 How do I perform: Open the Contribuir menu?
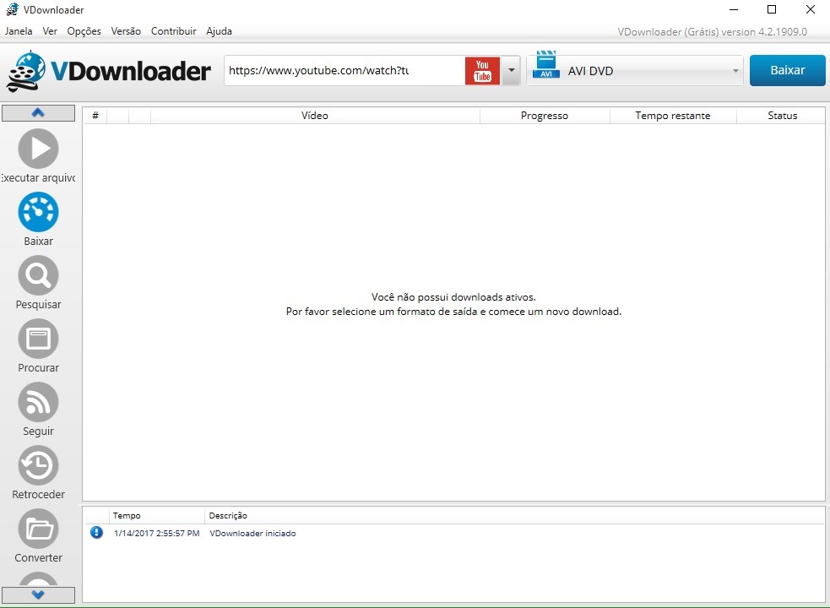click(x=174, y=30)
